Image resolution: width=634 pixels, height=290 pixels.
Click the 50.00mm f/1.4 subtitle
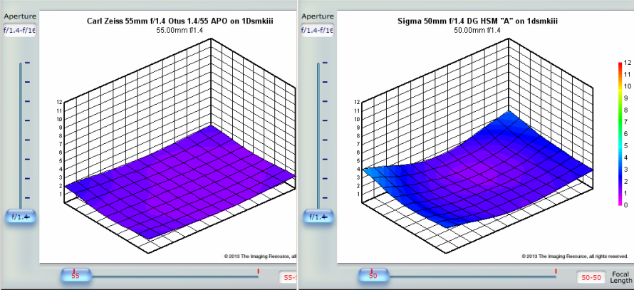click(477, 29)
